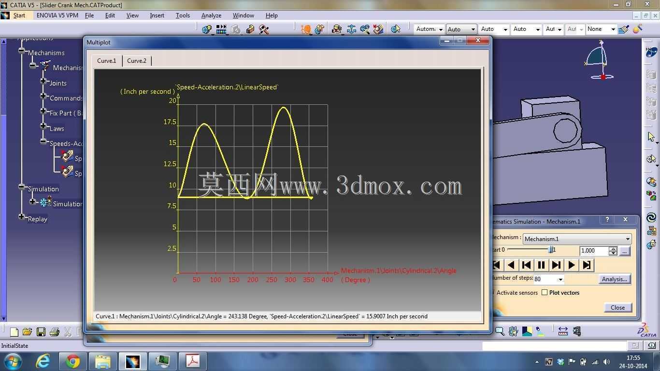Click the help question mark in Kinematics Simulation
This screenshot has width=660, height=371.
coord(607,220)
